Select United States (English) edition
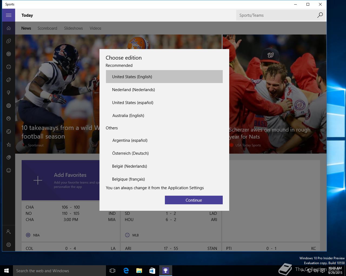Screen dimensions: 346x276 point(164,77)
